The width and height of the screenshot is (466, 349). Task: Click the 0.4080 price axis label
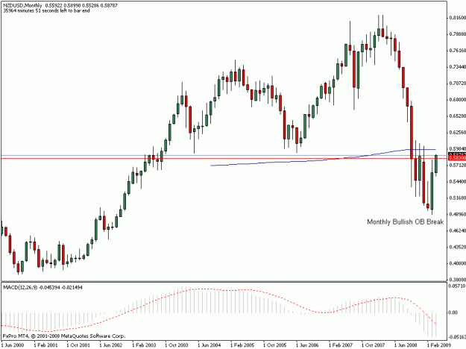pyautogui.click(x=457, y=263)
